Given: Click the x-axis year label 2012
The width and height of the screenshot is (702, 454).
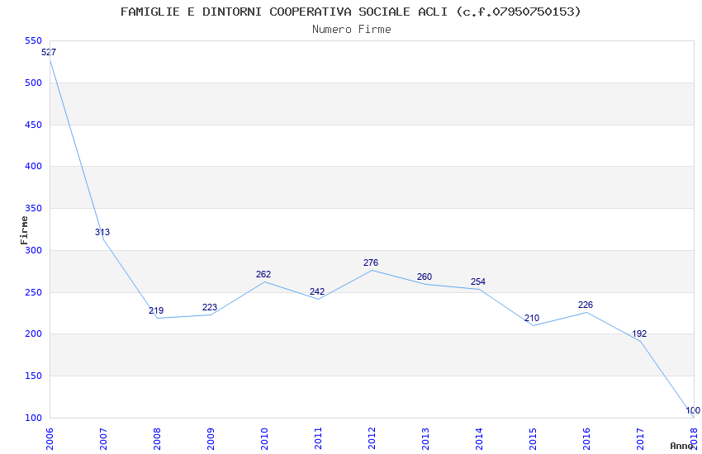Looking at the screenshot, I should pyautogui.click(x=372, y=439).
